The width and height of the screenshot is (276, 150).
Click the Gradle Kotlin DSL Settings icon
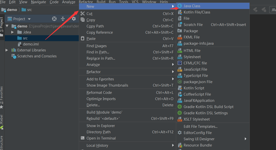pos(180,113)
